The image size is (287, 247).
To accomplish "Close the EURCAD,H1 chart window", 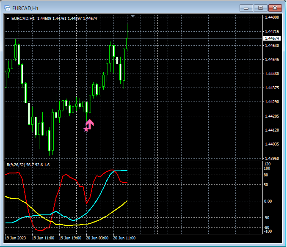I will click(x=275, y=8).
